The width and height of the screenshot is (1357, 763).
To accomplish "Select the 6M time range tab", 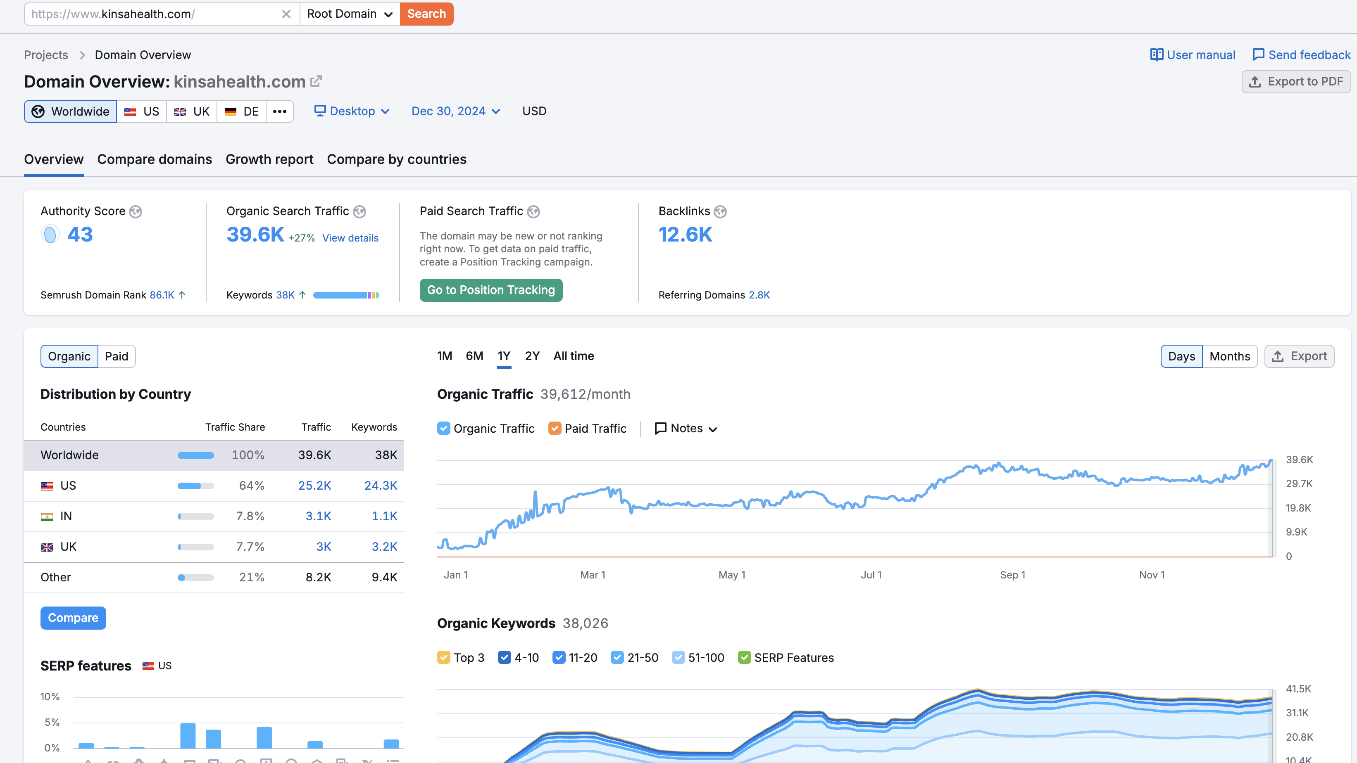I will [x=474, y=356].
